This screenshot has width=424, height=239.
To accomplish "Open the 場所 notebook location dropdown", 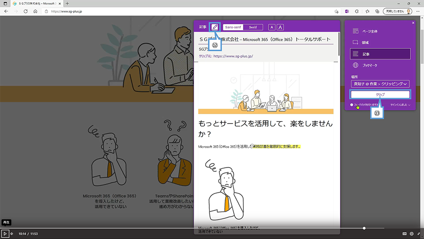I will pyautogui.click(x=380, y=84).
